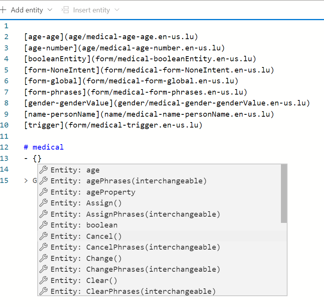Click the wrench icon beside Entity: ClearPhrases(interchangeable)

pos(43,291)
